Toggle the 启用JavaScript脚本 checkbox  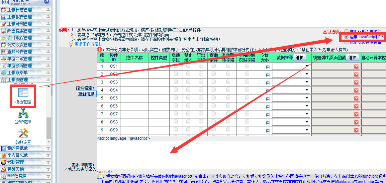coord(346,37)
